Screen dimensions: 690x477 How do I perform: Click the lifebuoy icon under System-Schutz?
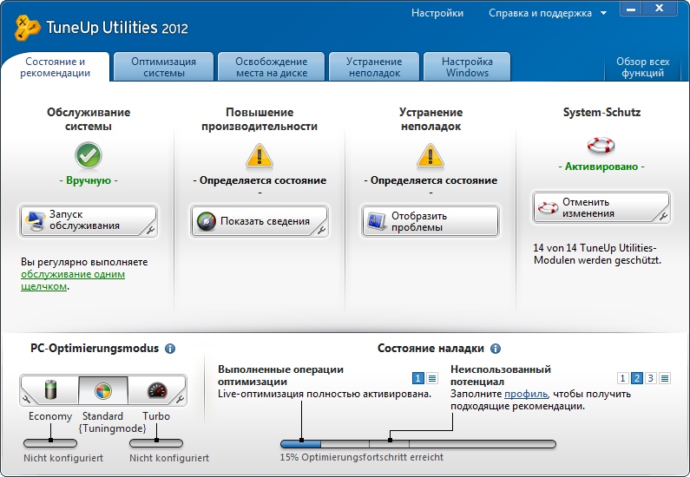(x=601, y=145)
